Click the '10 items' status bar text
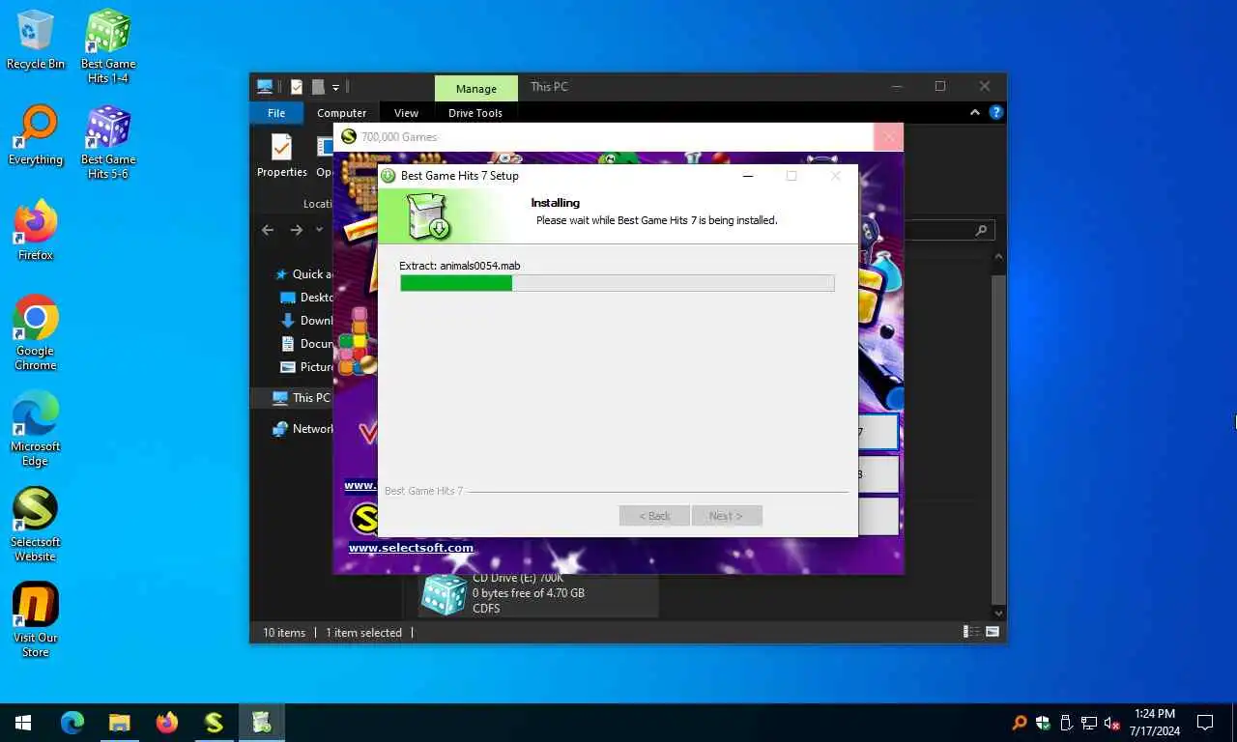The width and height of the screenshot is (1237, 742). coord(284,632)
